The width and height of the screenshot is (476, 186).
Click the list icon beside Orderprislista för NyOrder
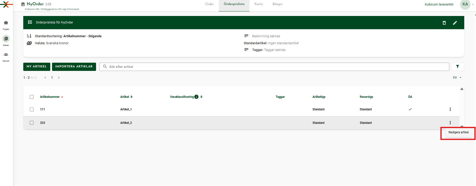[x=30, y=22]
